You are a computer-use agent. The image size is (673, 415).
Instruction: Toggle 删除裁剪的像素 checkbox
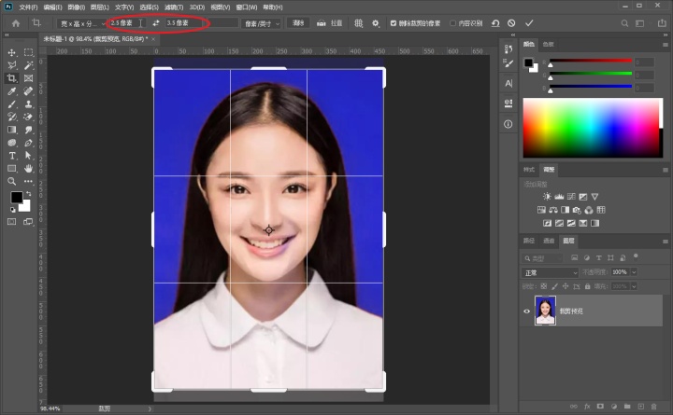coord(394,22)
